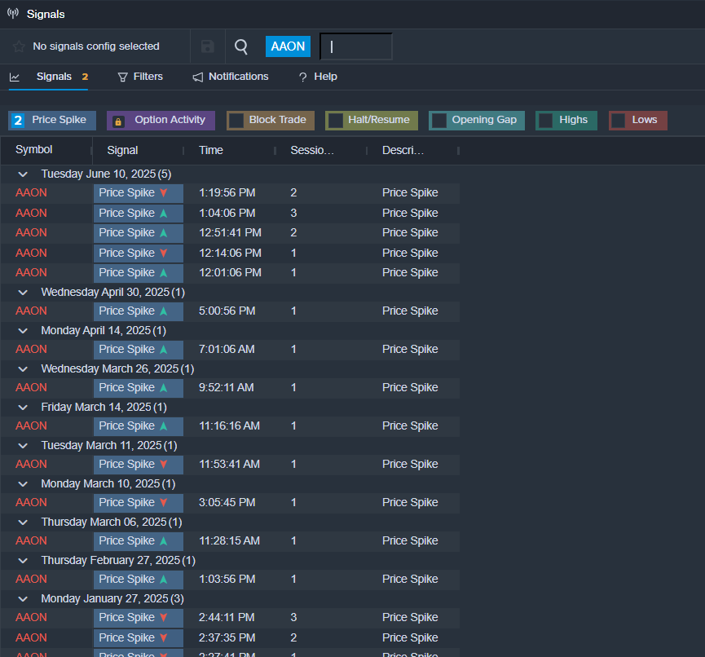Click the AAON symbol tag button

288,46
